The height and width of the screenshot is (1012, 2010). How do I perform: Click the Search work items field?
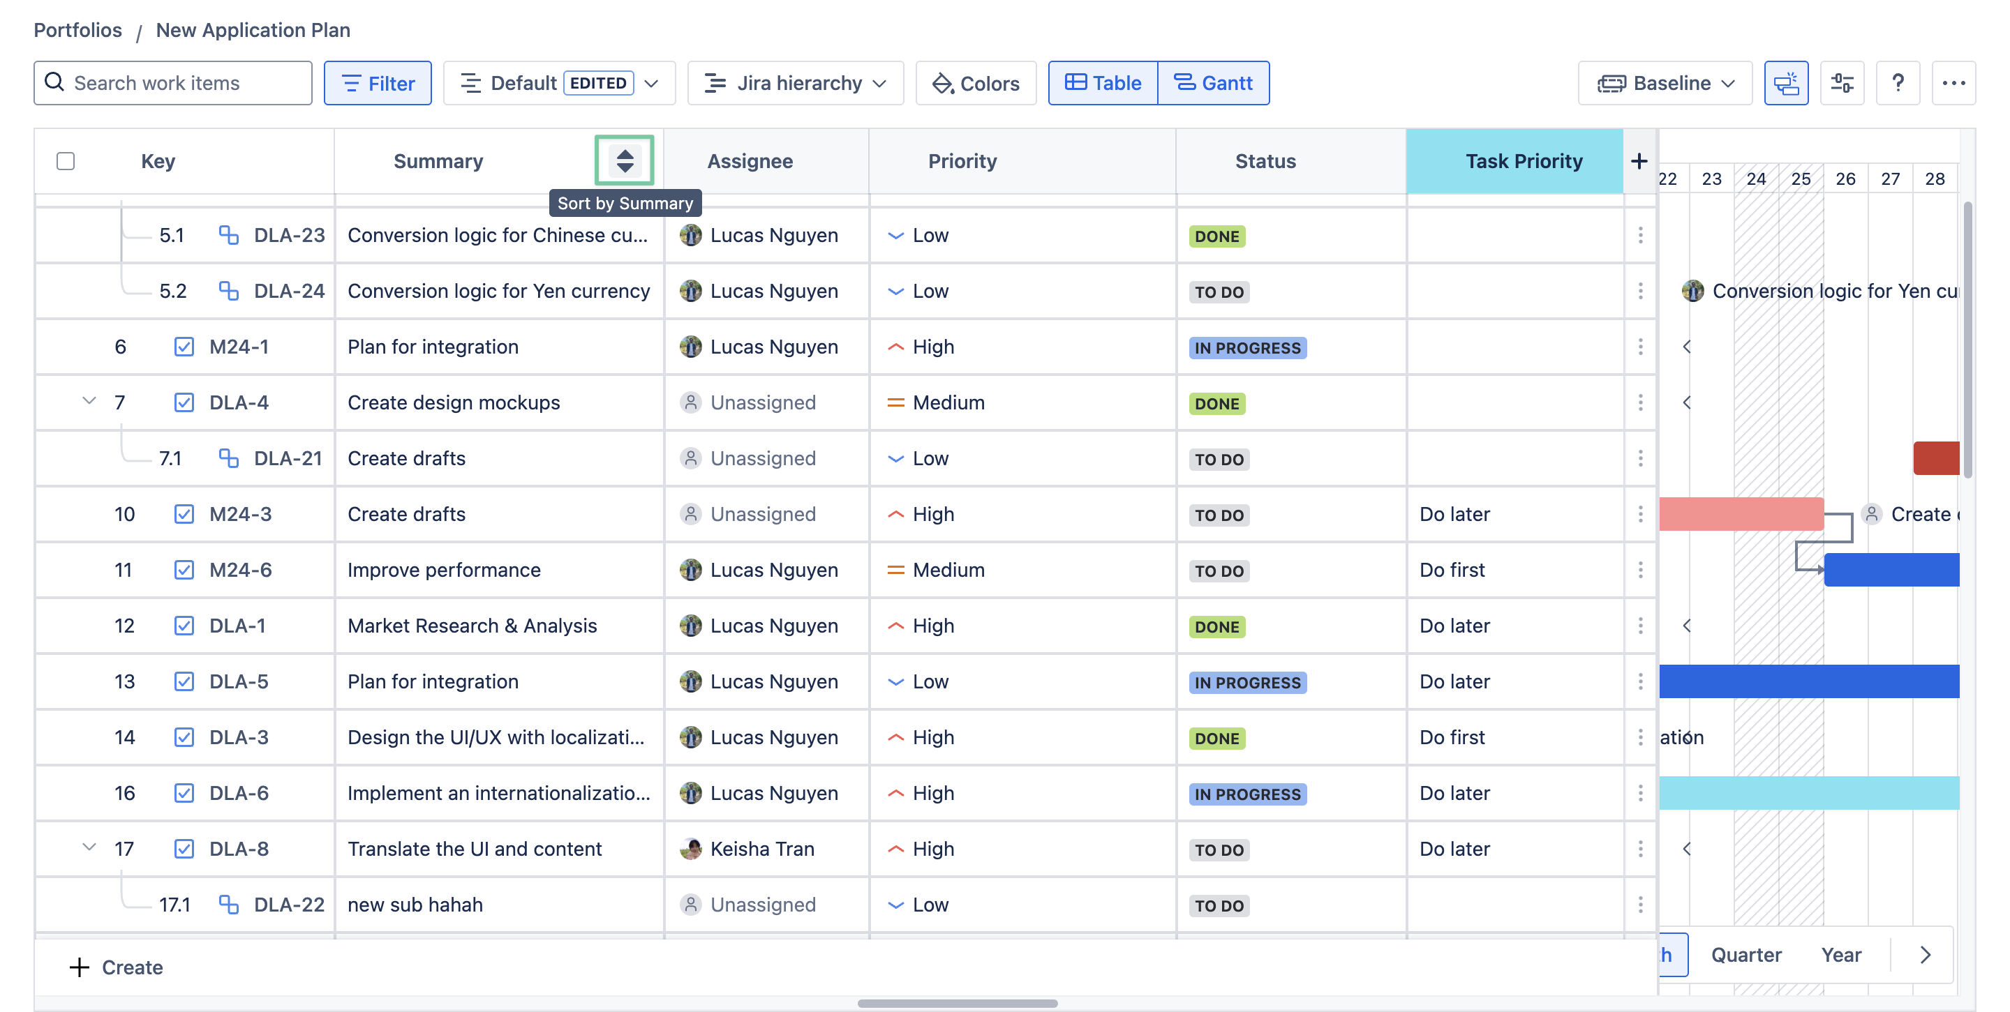[x=173, y=82]
